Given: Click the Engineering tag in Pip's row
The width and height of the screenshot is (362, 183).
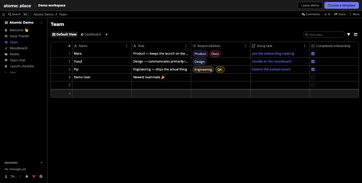Looking at the screenshot, I should pos(203,70).
